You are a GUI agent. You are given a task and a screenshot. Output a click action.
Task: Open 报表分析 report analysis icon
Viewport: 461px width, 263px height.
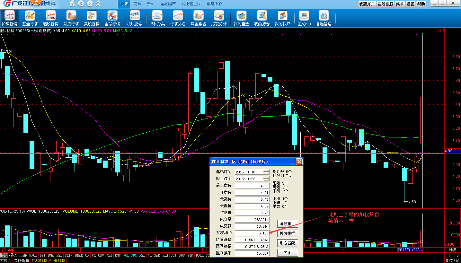(x=219, y=18)
